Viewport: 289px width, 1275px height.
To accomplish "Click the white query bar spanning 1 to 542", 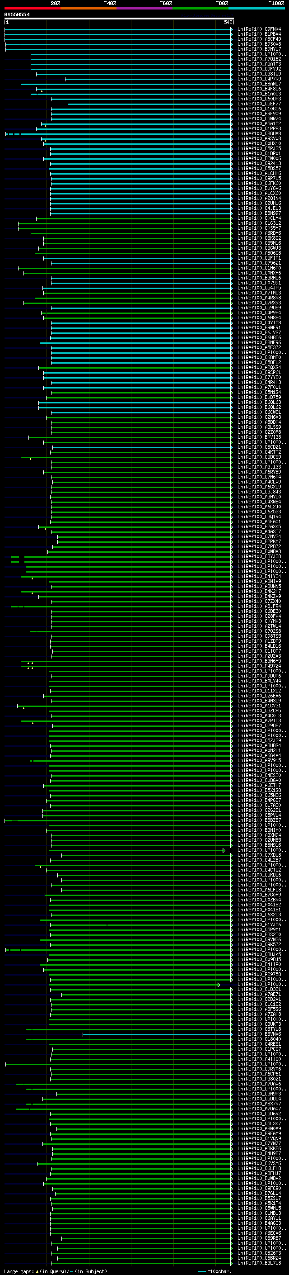I will [119, 19].
